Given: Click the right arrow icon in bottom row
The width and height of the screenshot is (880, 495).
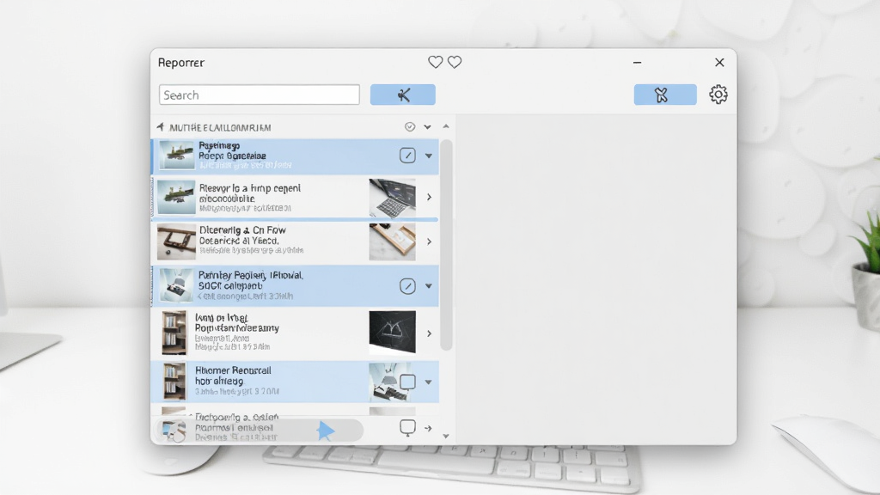Looking at the screenshot, I should tap(428, 428).
